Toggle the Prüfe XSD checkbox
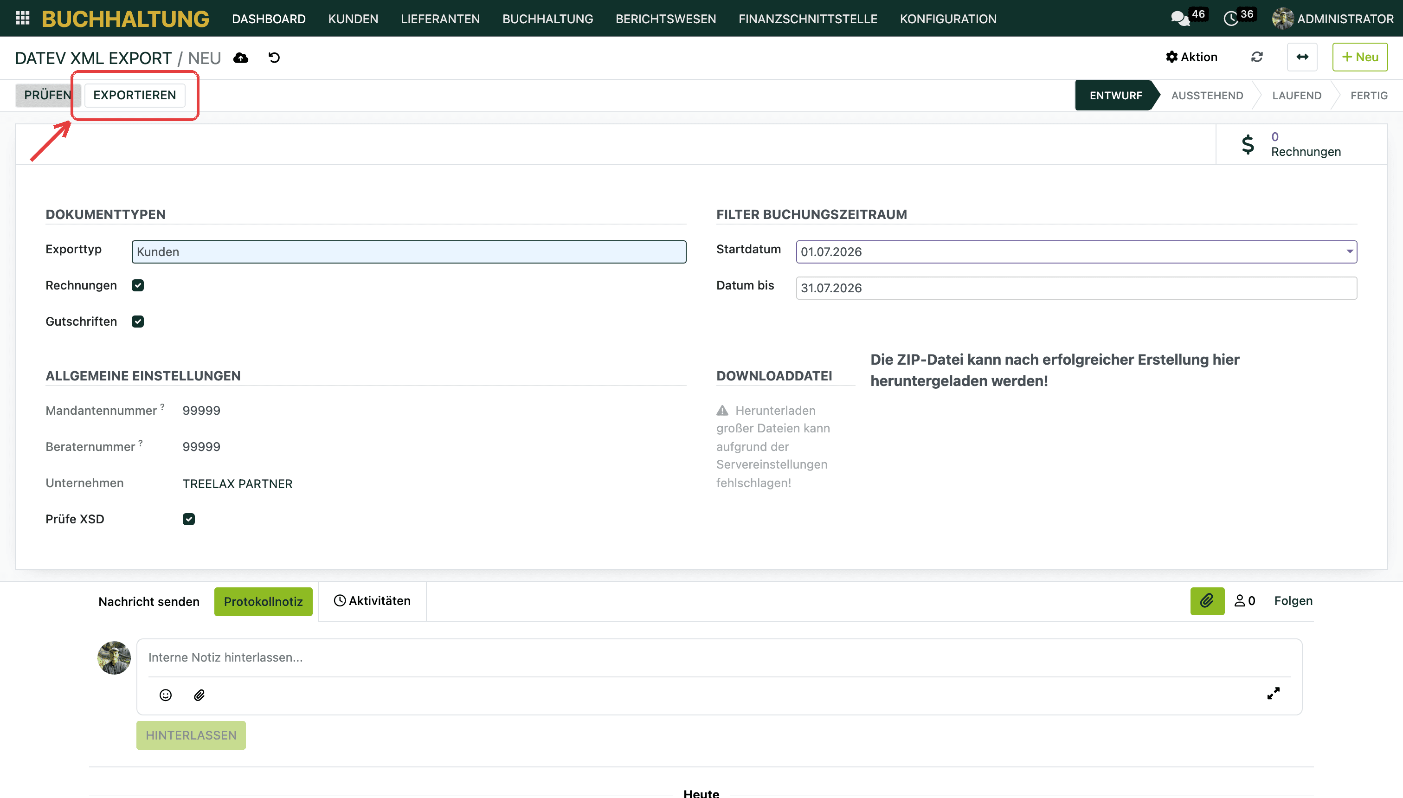The width and height of the screenshot is (1403, 798). 189,519
